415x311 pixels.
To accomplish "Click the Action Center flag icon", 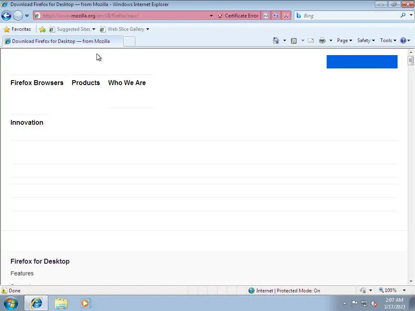I will click(x=354, y=303).
